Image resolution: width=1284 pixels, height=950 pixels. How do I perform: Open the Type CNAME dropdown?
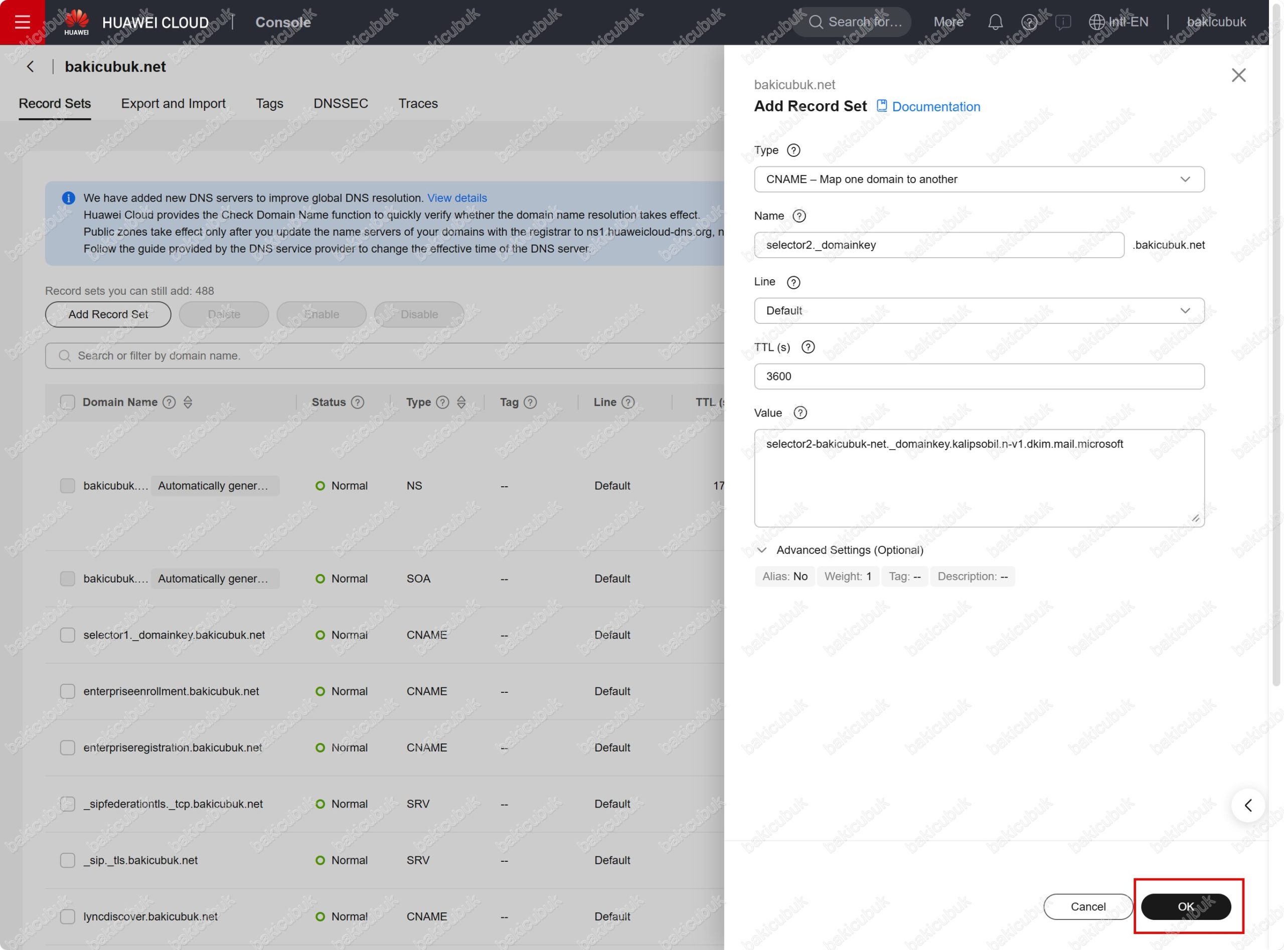pyautogui.click(x=979, y=179)
